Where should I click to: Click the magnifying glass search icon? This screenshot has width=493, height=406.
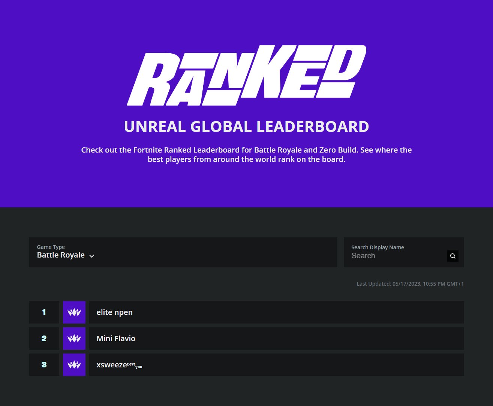pos(453,256)
